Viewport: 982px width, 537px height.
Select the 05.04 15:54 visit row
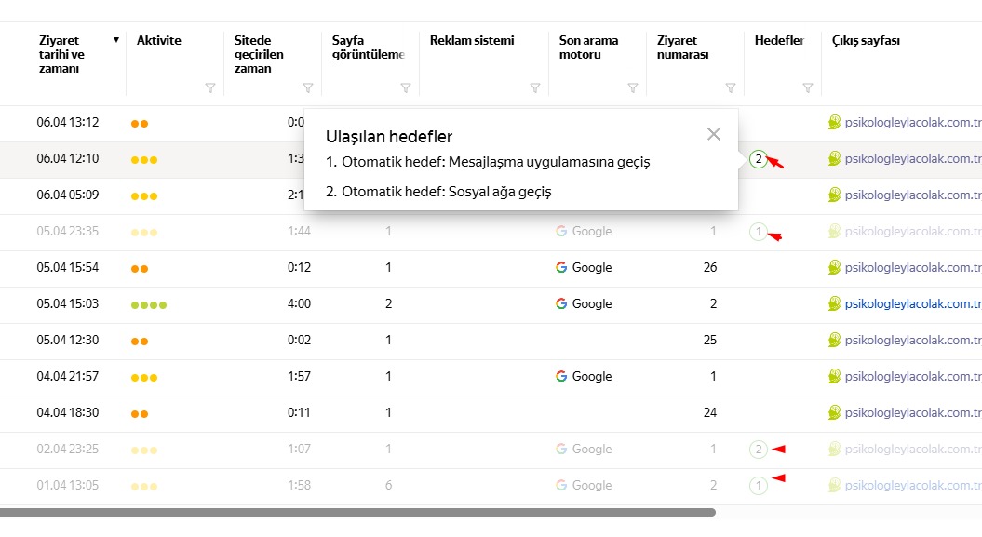[68, 268]
